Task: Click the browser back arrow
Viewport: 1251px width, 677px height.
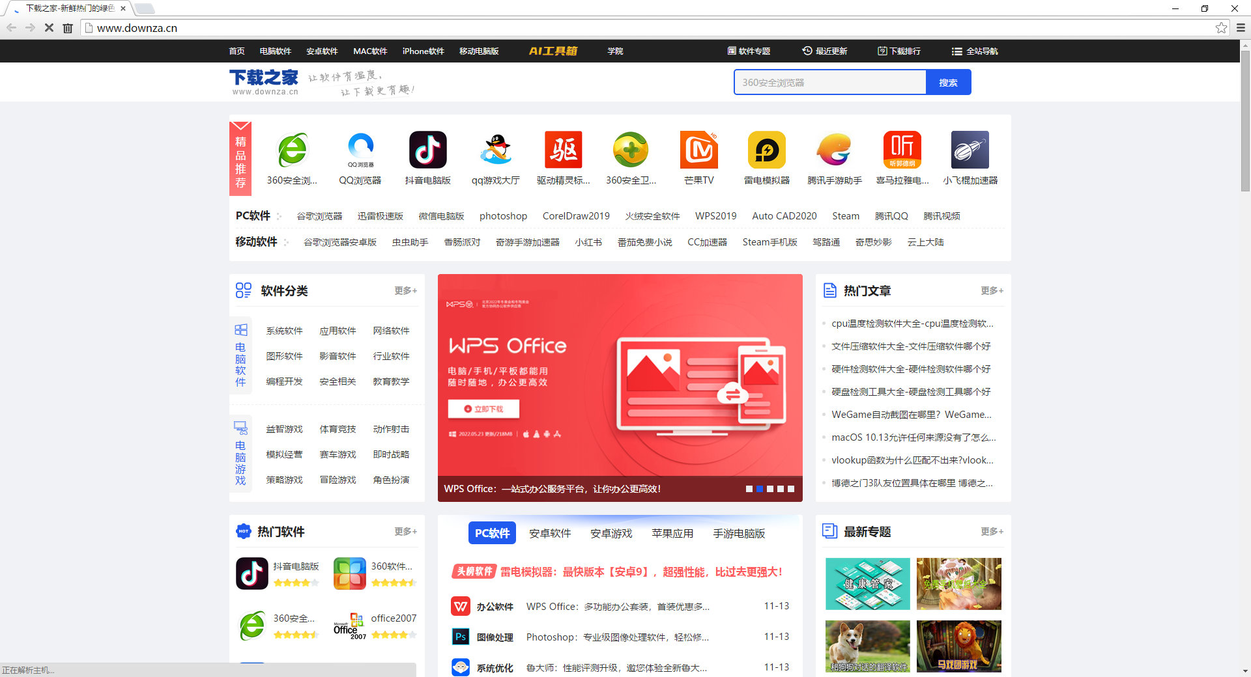Action: (x=11, y=28)
